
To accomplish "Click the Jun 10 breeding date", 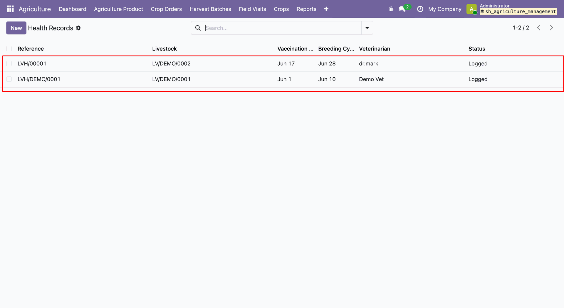I will click(327, 79).
